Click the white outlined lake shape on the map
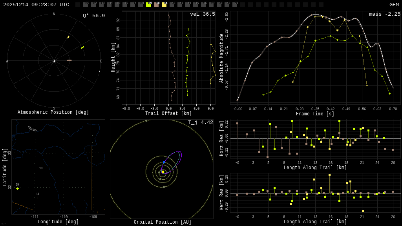402x226 pixels. (32, 129)
